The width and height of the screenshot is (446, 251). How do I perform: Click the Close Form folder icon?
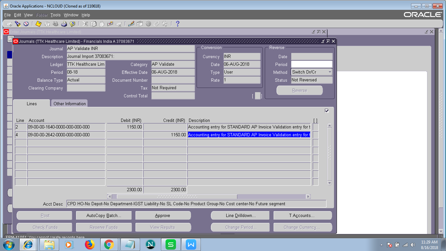coord(72,24)
